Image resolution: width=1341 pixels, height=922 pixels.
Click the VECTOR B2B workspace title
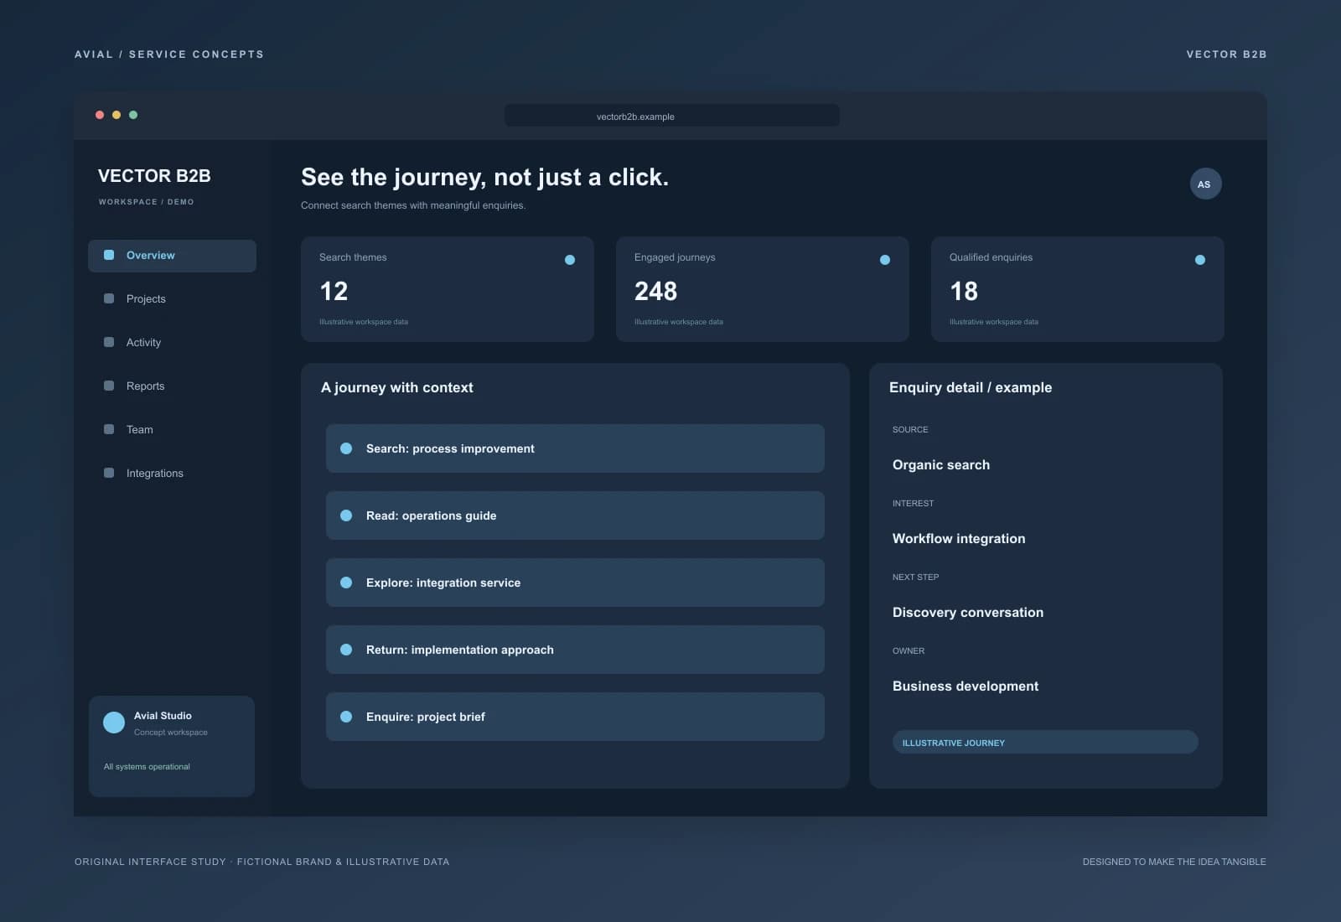(x=154, y=176)
